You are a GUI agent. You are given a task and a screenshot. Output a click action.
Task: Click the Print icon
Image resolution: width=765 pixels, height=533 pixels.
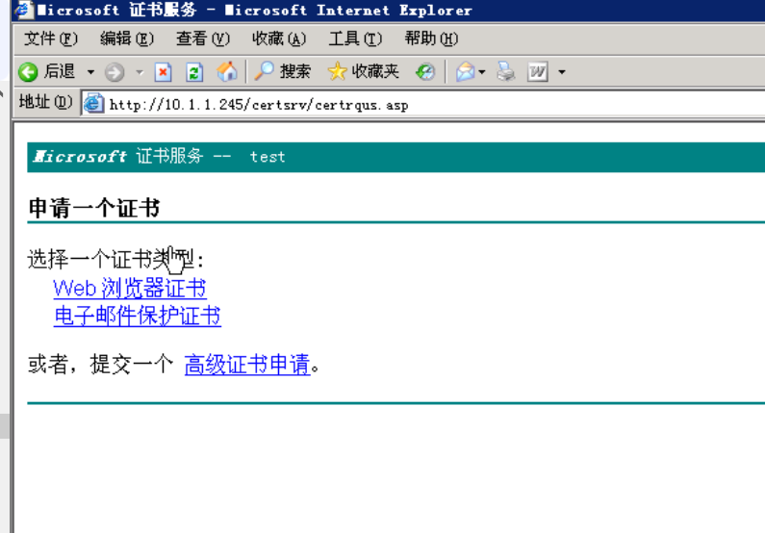coord(506,72)
